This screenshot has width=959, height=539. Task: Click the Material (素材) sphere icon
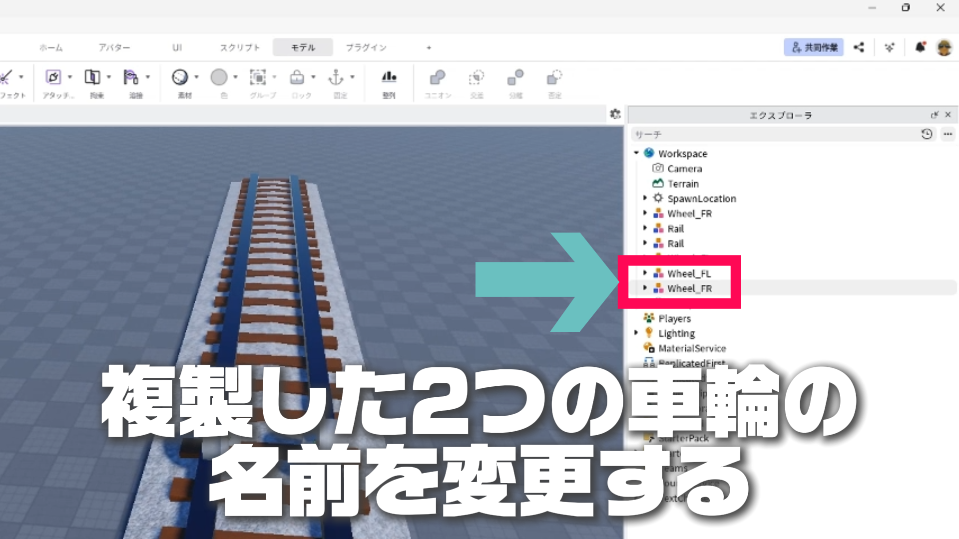[x=180, y=77]
